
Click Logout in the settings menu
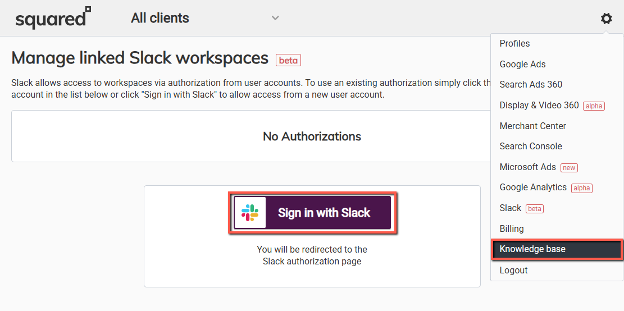[513, 270]
